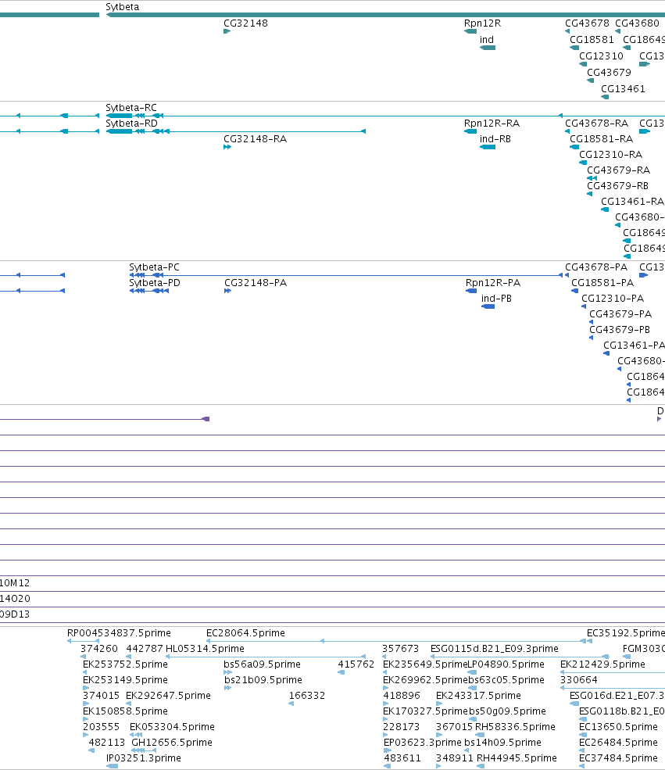Click the 415762 feature label
The width and height of the screenshot is (665, 770).
pyautogui.click(x=356, y=664)
